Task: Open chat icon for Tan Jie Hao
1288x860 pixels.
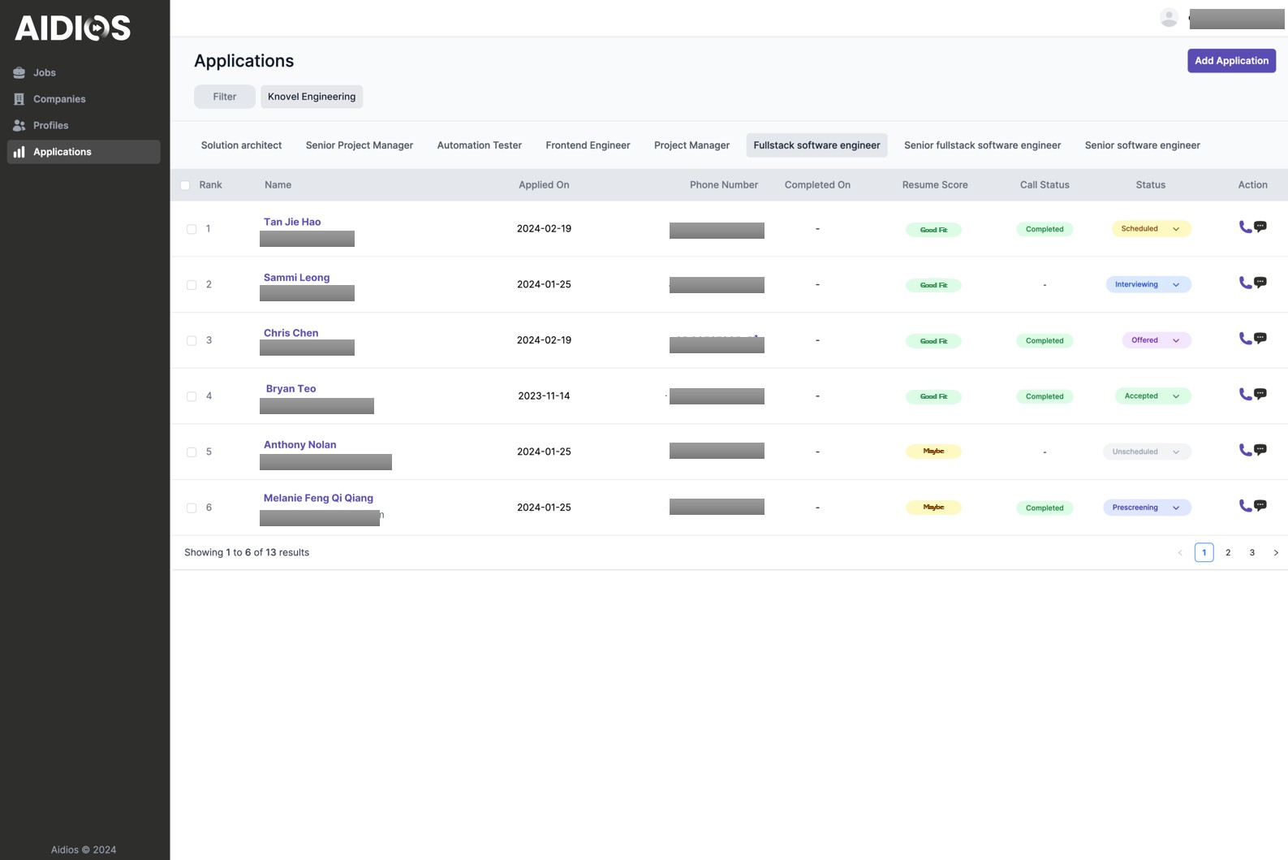Action: [1260, 227]
